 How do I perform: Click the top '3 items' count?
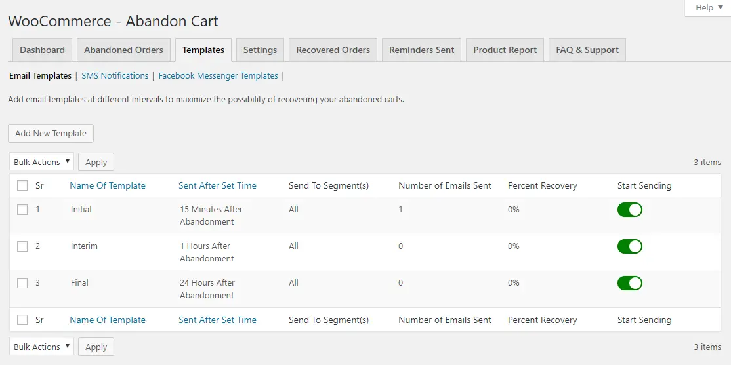coord(707,162)
